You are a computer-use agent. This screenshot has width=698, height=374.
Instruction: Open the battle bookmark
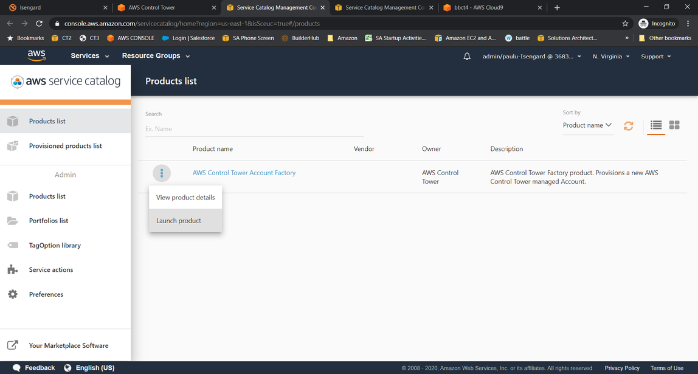click(517, 38)
